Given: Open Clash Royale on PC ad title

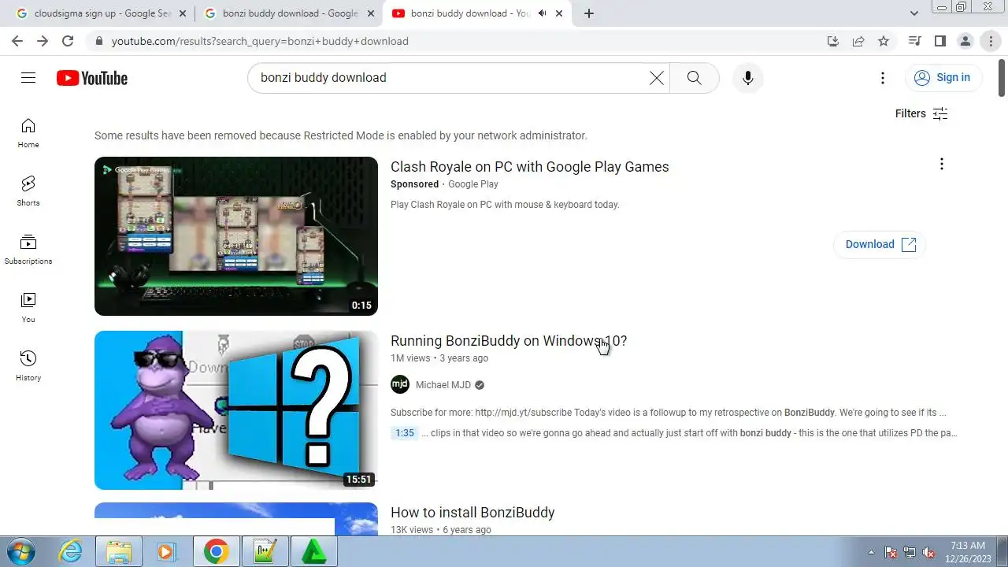Looking at the screenshot, I should (529, 167).
